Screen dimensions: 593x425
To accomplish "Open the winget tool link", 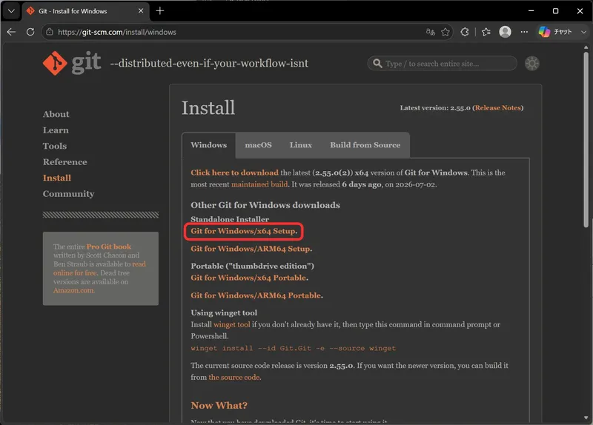I will point(232,324).
